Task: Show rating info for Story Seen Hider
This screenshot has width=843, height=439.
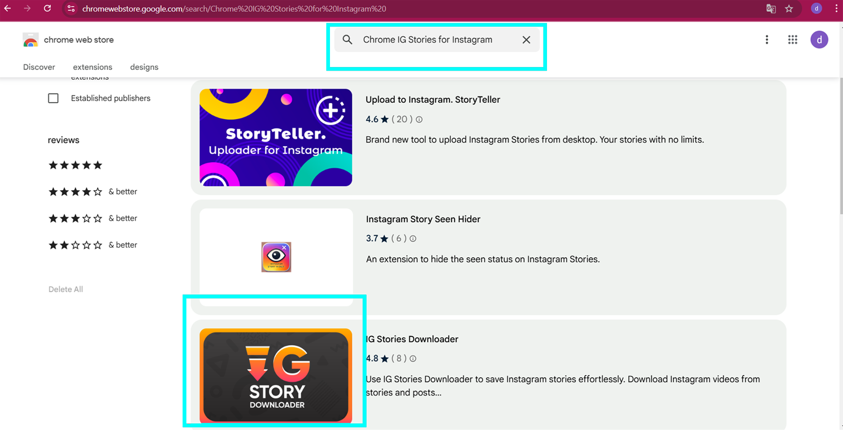Action: (413, 239)
